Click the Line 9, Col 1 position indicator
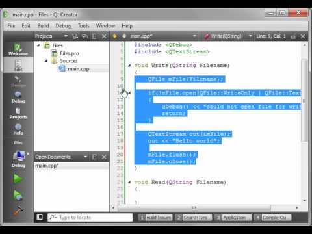The image size is (312, 234). pos(271,36)
